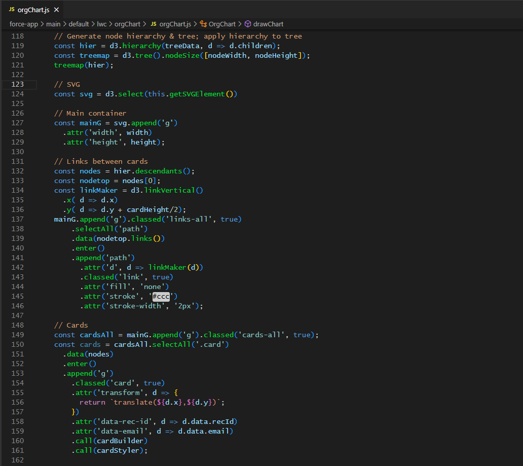The image size is (523, 466).
Task: Open the force-app breadcrumb dropdown
Action: point(23,24)
